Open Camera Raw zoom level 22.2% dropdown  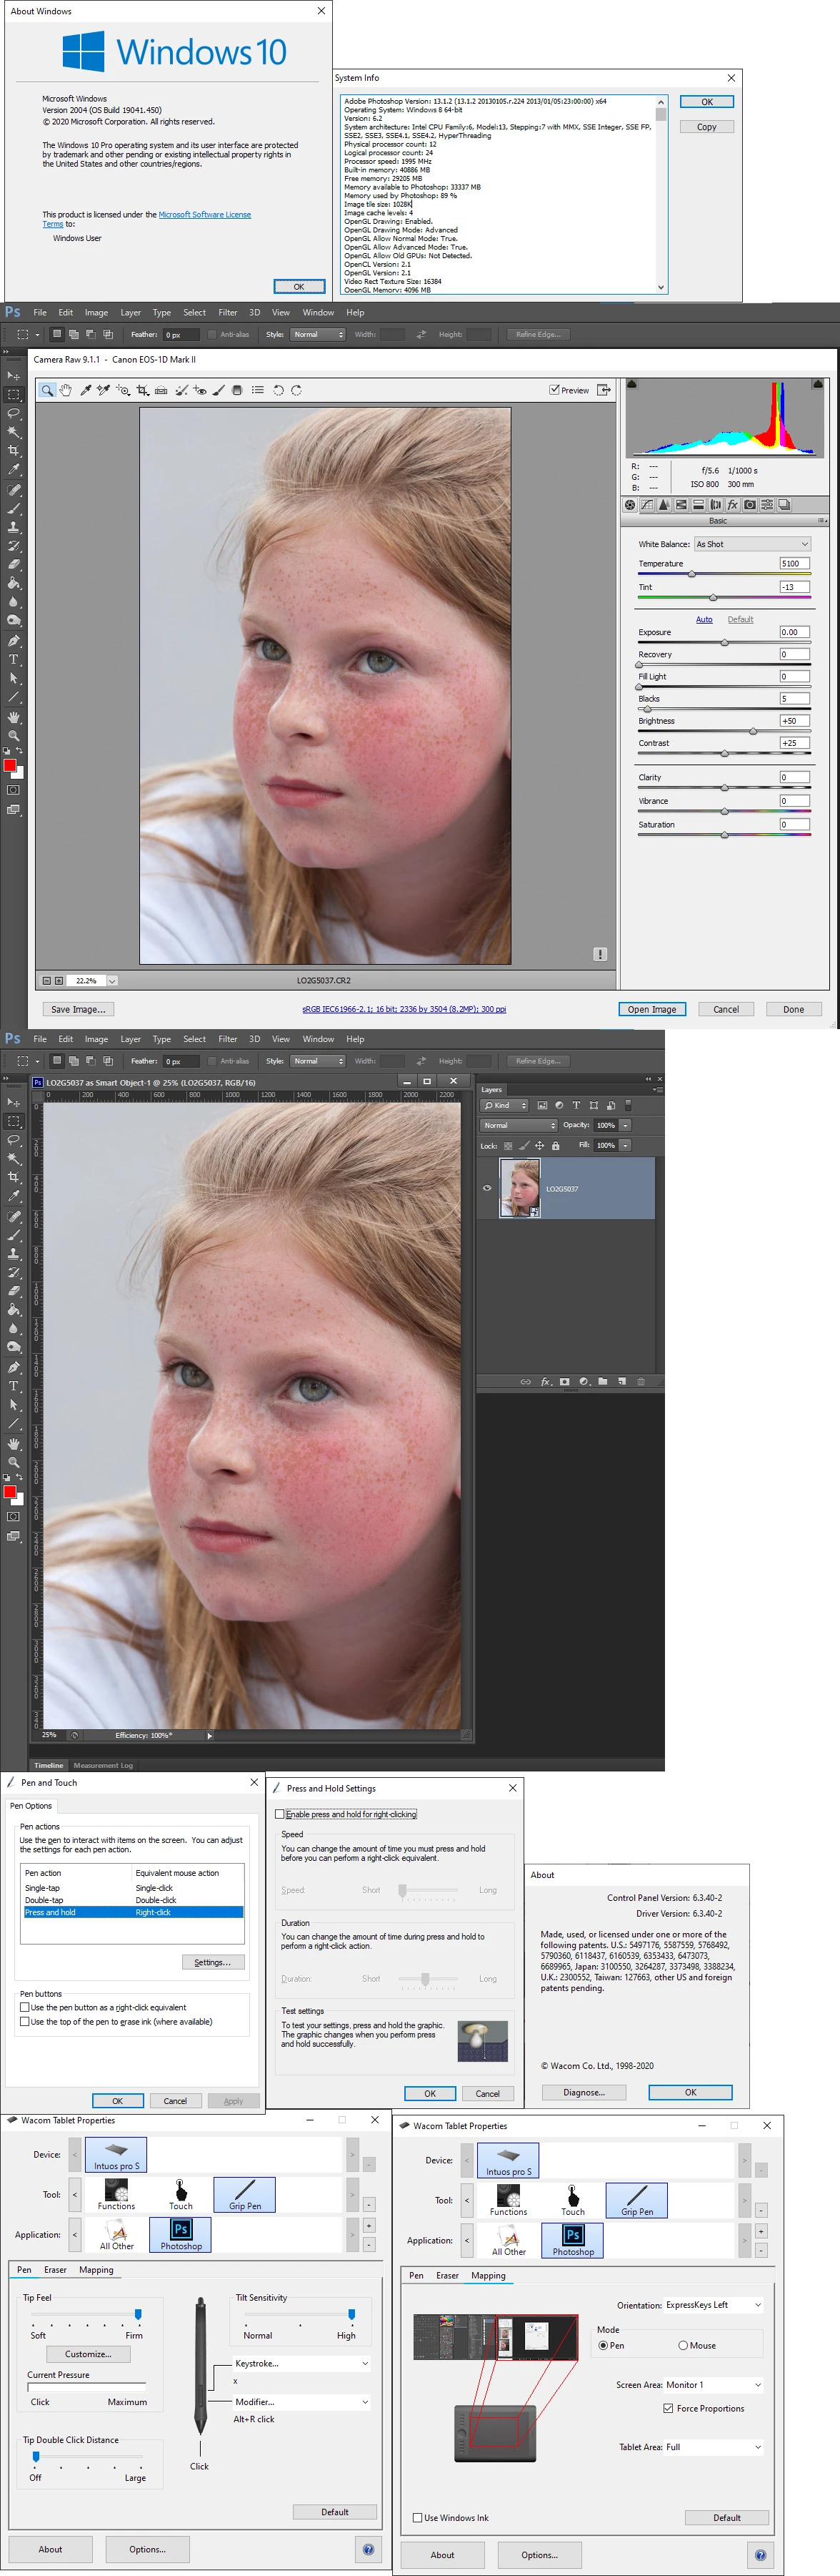(x=112, y=980)
